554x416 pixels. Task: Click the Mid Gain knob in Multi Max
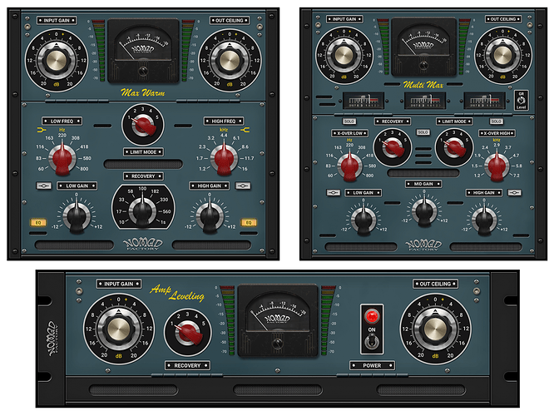424,211
